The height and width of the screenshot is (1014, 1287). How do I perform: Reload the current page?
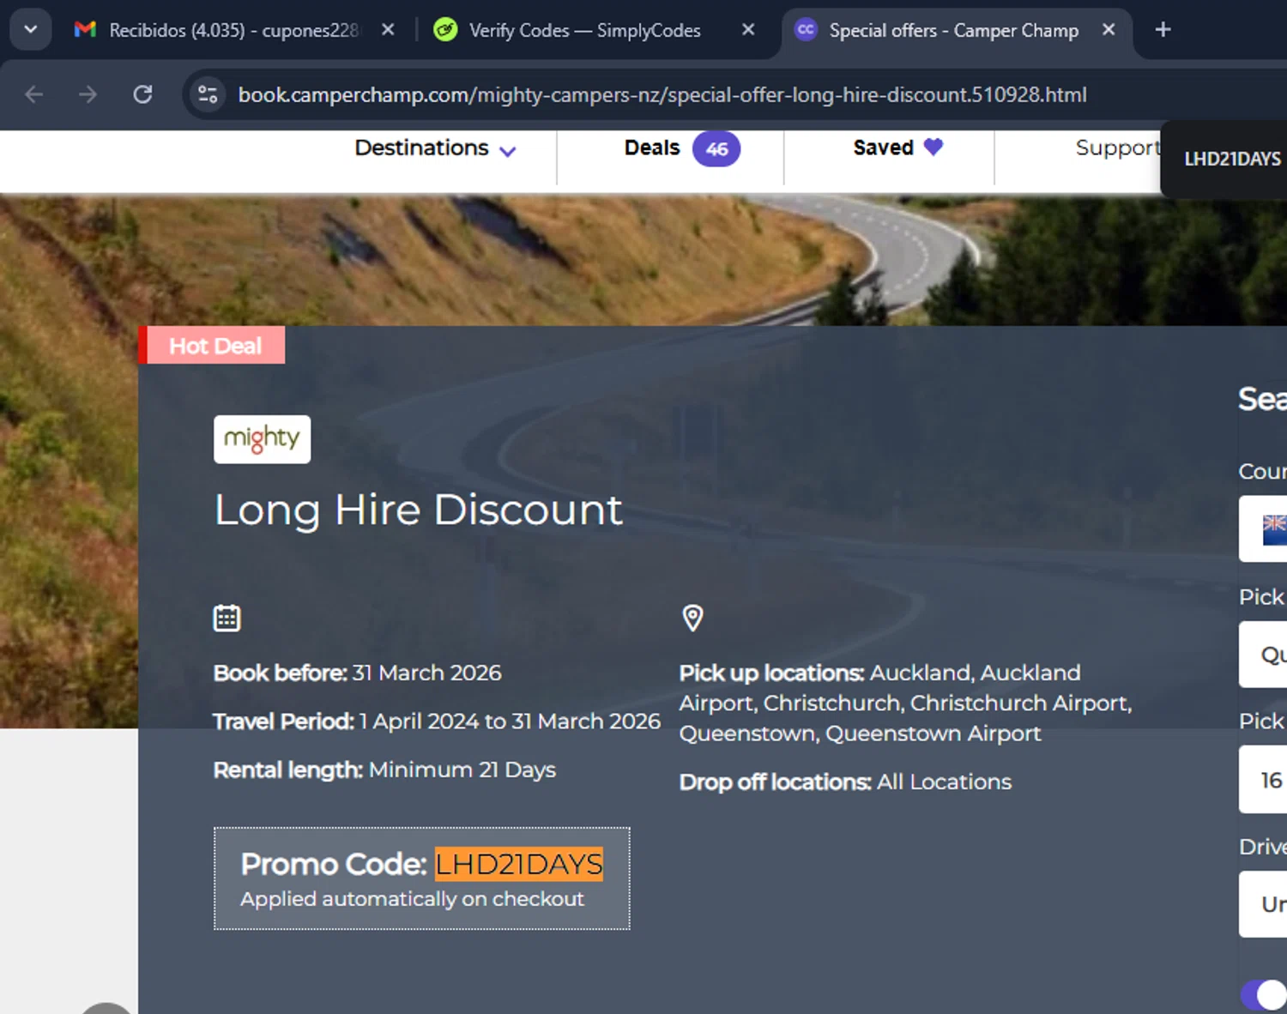point(142,94)
